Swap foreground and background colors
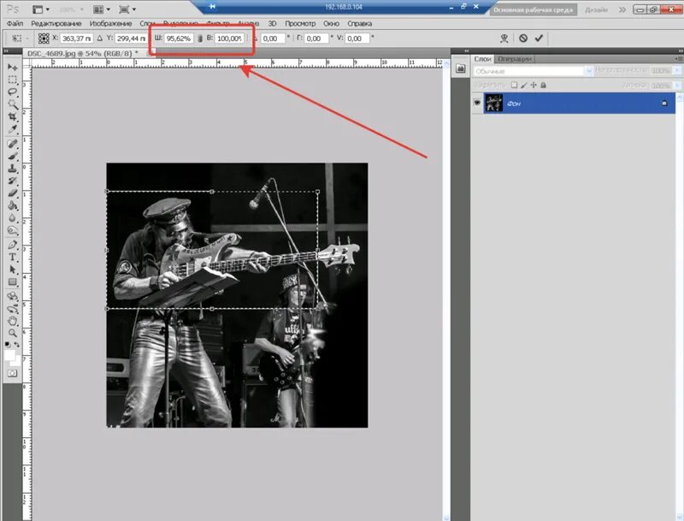This screenshot has width=684, height=521. (17, 345)
